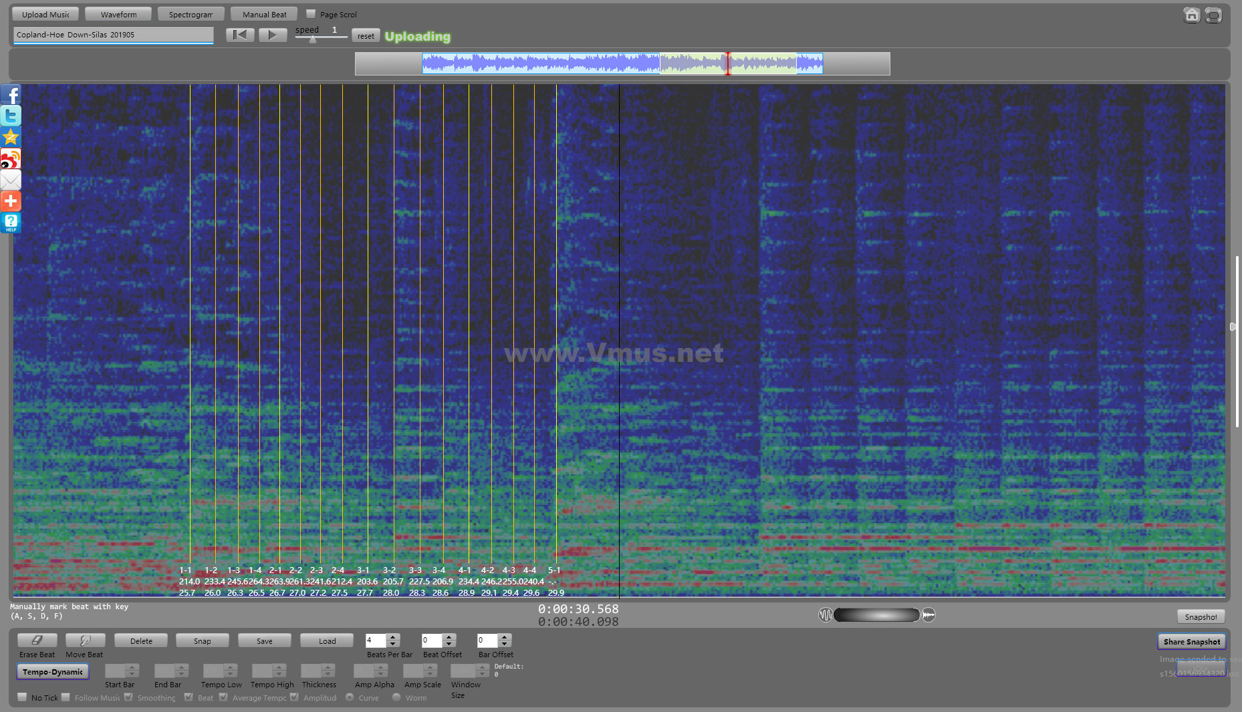Click the red playhead in waveform overview

click(x=728, y=63)
